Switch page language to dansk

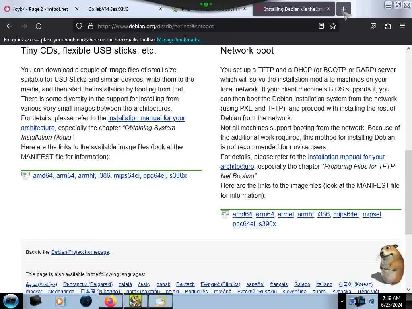[163, 284]
